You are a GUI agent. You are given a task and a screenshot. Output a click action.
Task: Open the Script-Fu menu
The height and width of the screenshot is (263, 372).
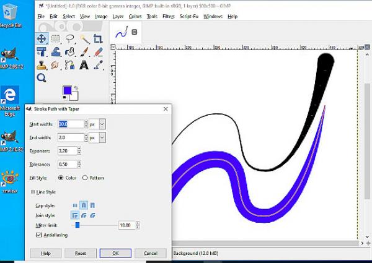189,16
